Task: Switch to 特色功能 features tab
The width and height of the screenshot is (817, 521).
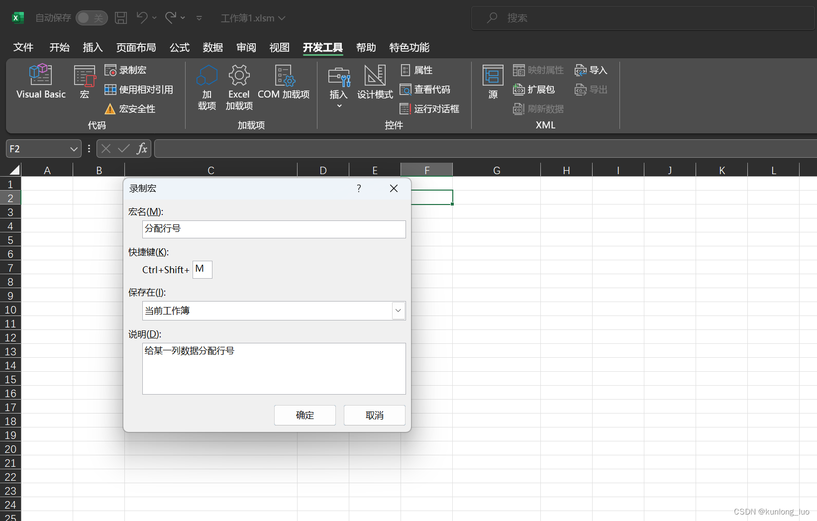Action: click(409, 47)
